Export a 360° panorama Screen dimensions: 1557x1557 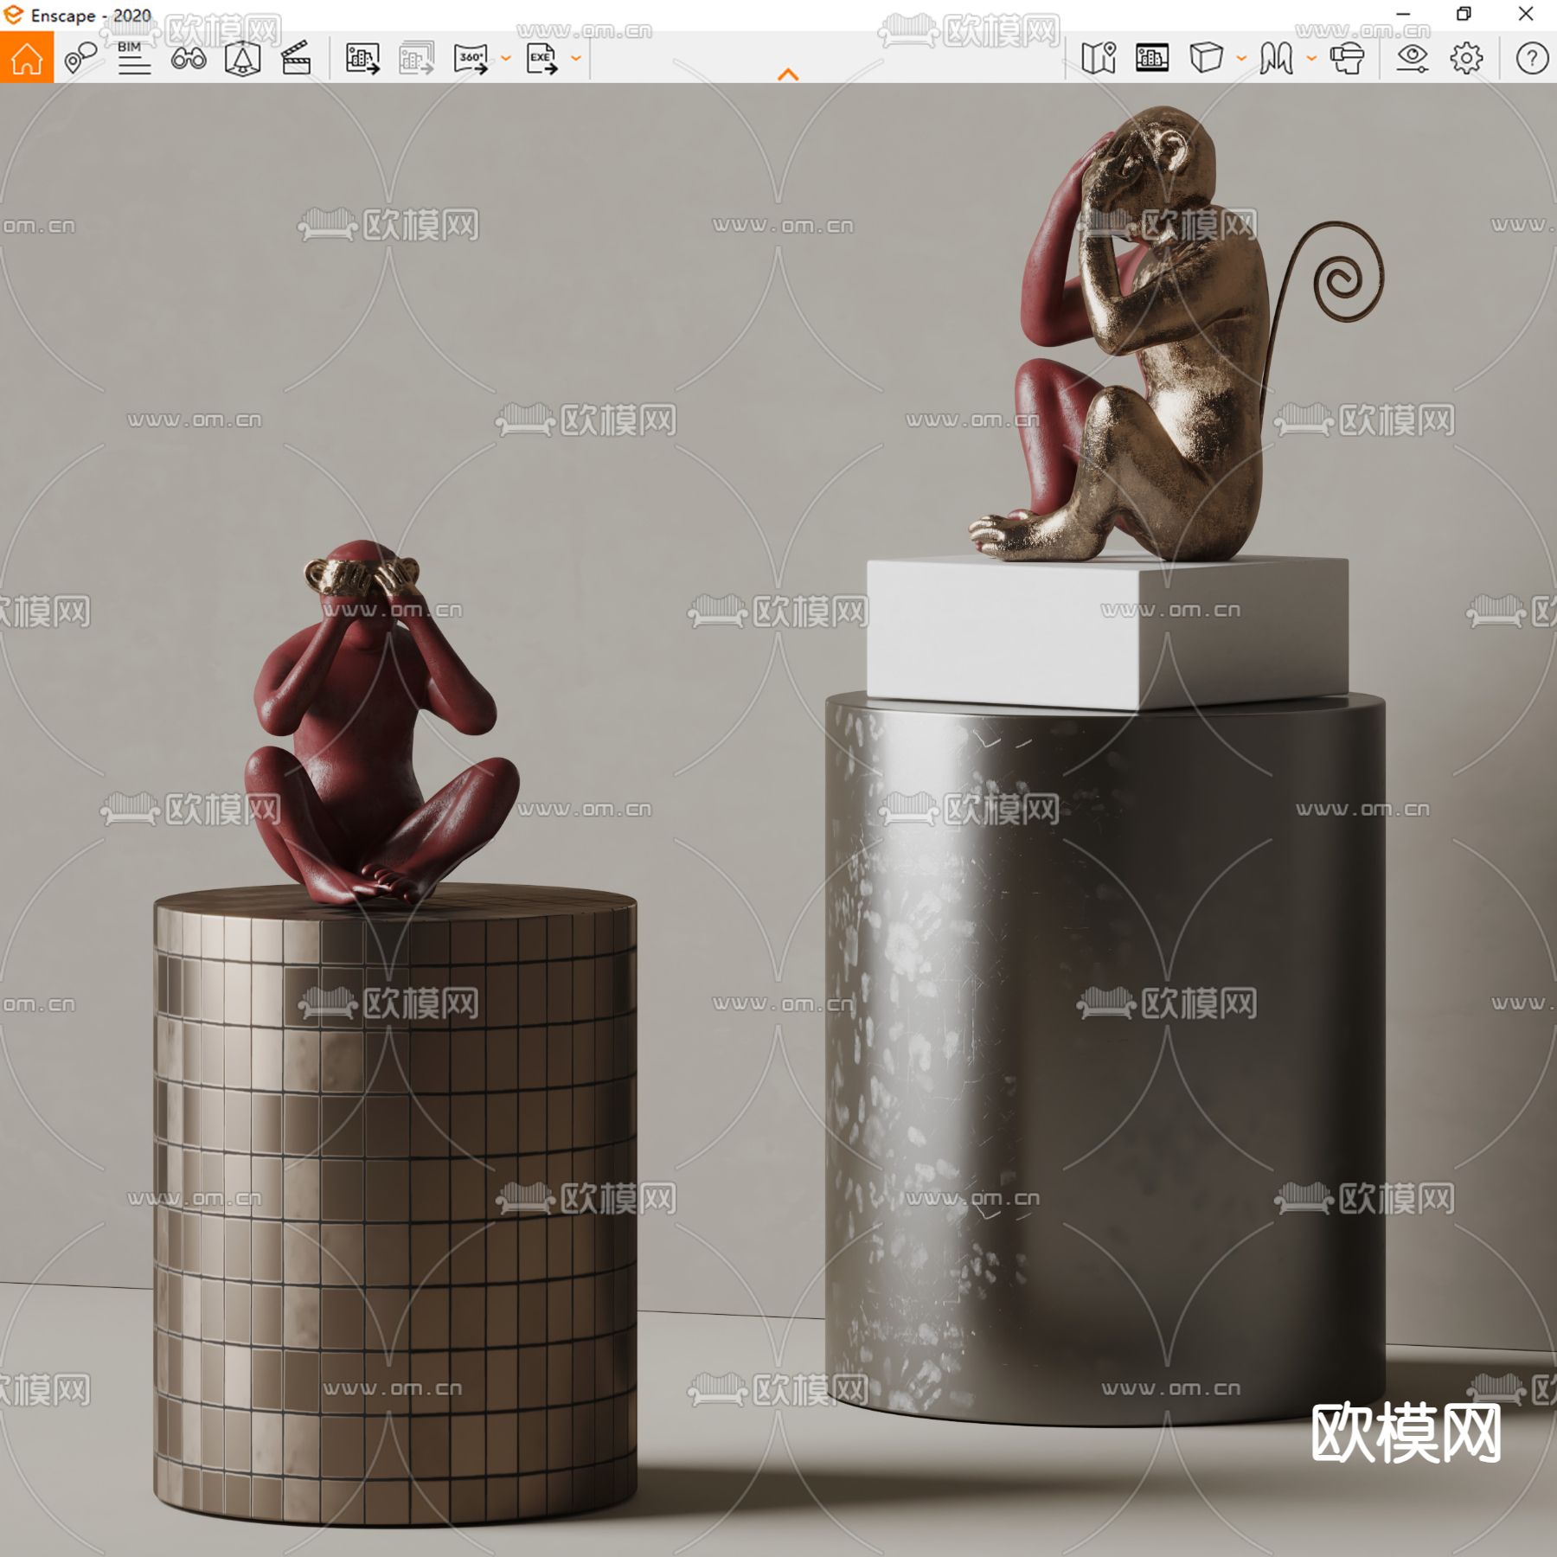point(471,58)
